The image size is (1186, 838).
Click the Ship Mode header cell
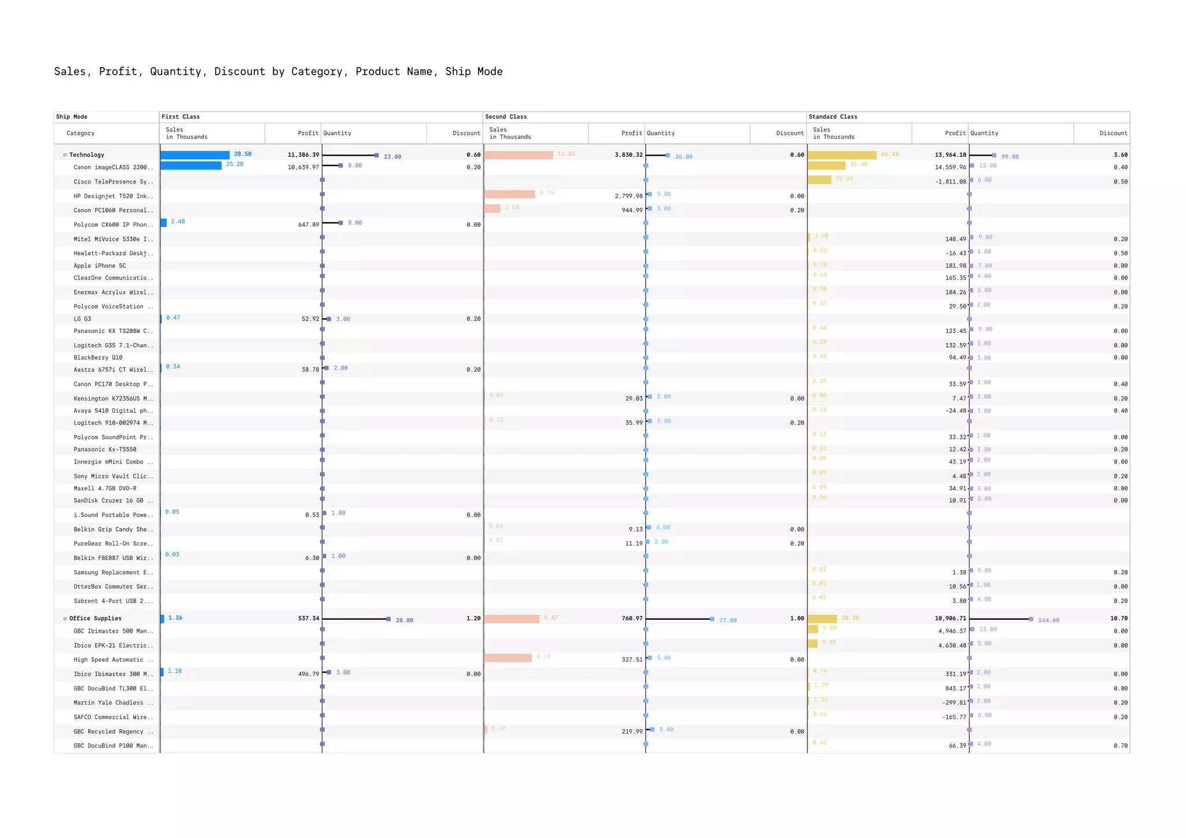coord(72,117)
